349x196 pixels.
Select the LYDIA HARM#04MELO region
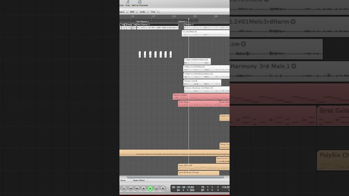tap(197, 61)
